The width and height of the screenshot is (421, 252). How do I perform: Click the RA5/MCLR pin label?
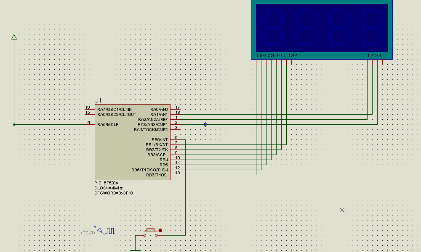pyautogui.click(x=108, y=124)
